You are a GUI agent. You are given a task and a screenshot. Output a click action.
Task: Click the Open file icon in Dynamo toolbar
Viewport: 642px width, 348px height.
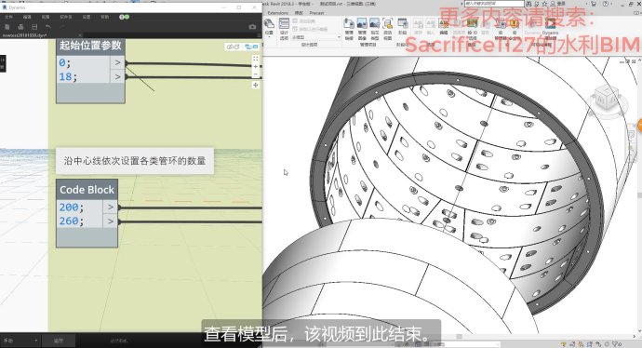[20, 27]
